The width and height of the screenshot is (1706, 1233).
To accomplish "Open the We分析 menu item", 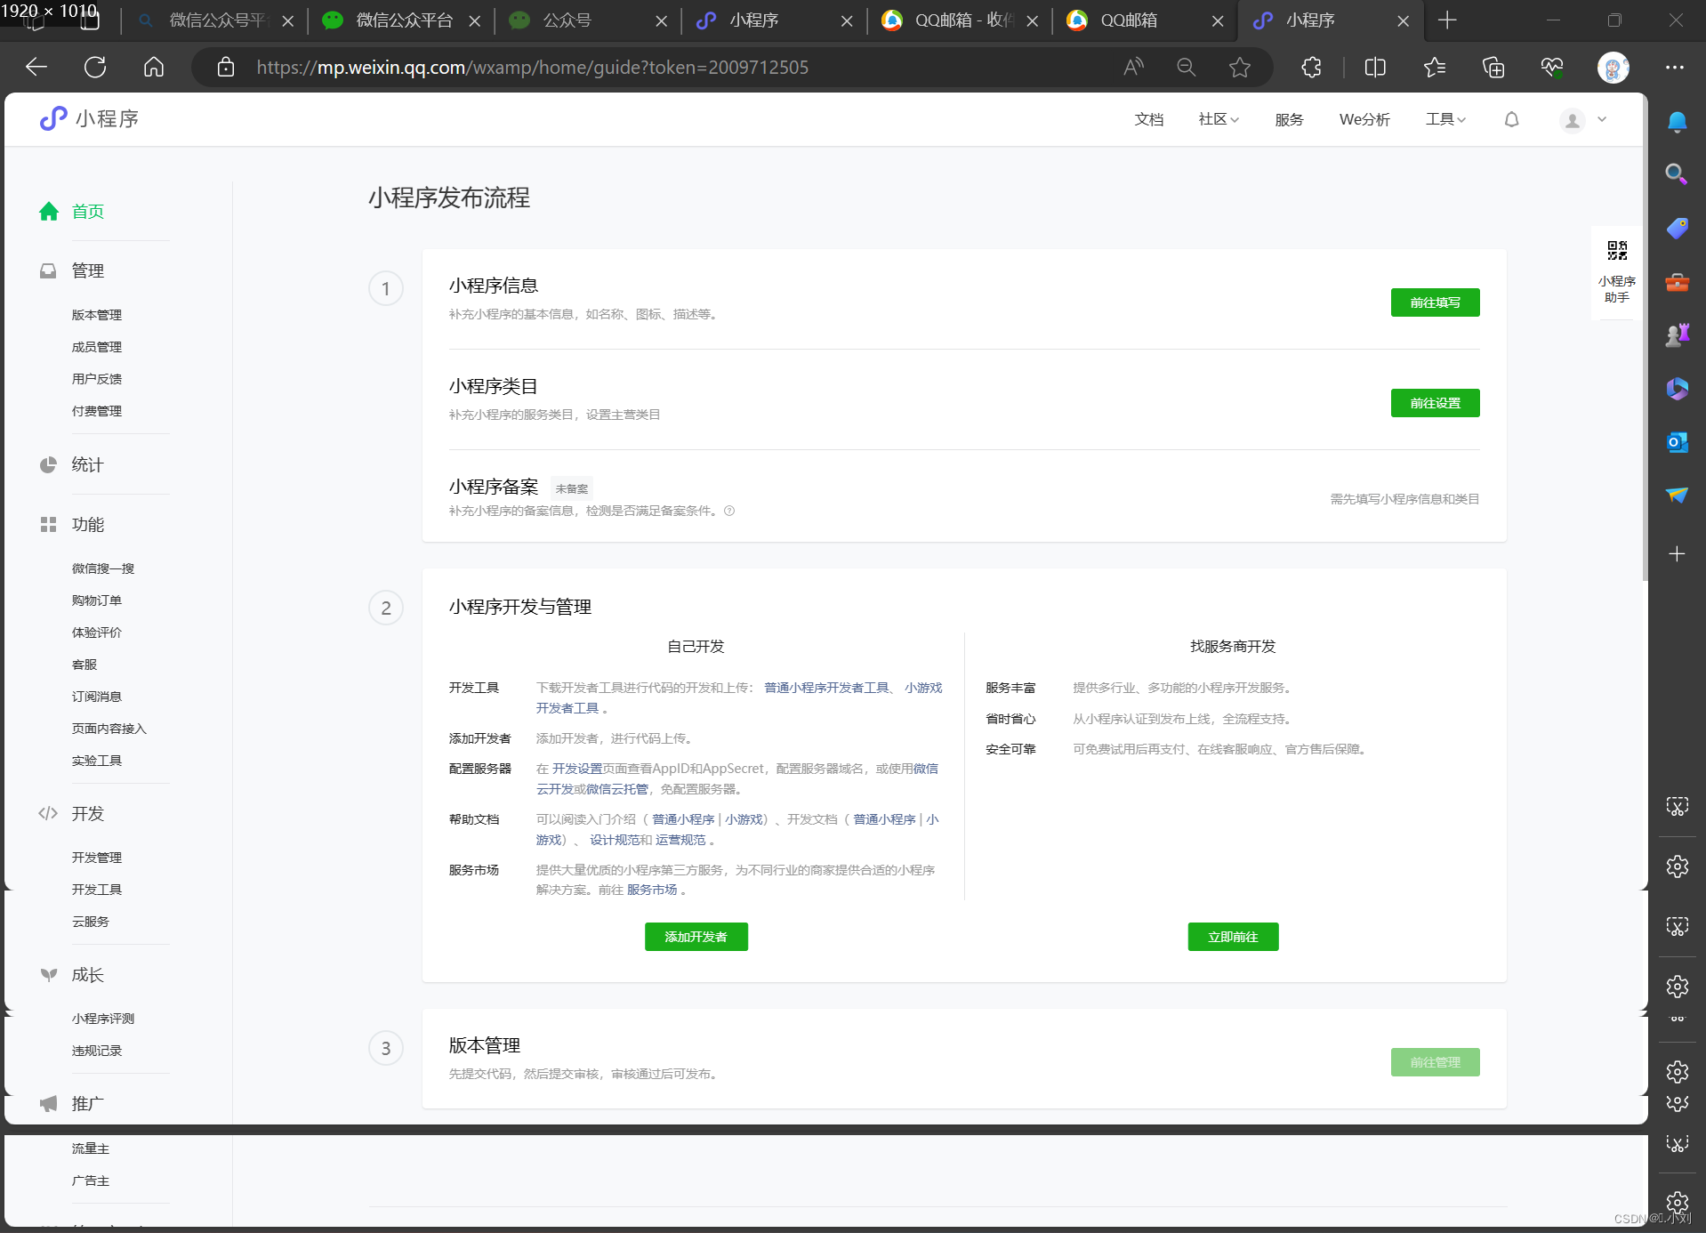I will coord(1364,119).
